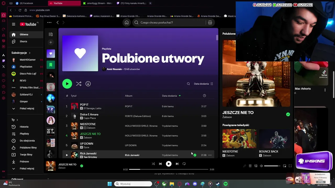Expand Subskrypcje section in YouTube sidebar

point(21,53)
